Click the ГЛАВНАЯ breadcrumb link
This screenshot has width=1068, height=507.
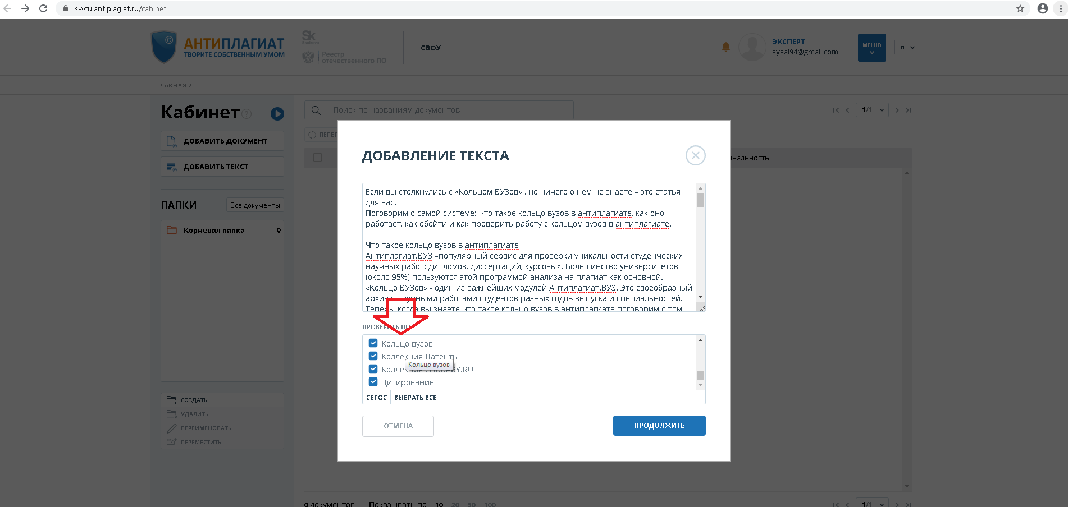171,85
